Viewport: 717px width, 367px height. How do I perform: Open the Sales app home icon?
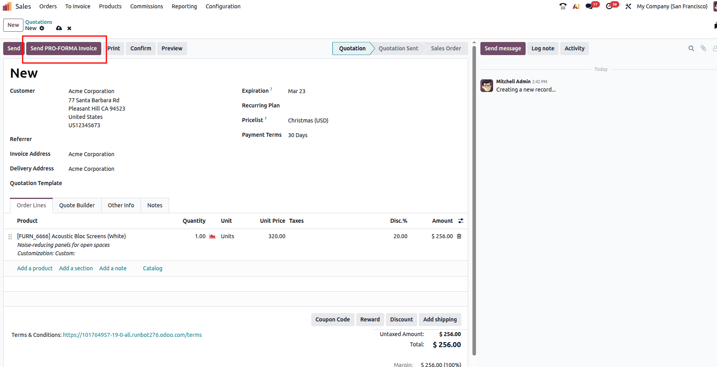(x=7, y=6)
